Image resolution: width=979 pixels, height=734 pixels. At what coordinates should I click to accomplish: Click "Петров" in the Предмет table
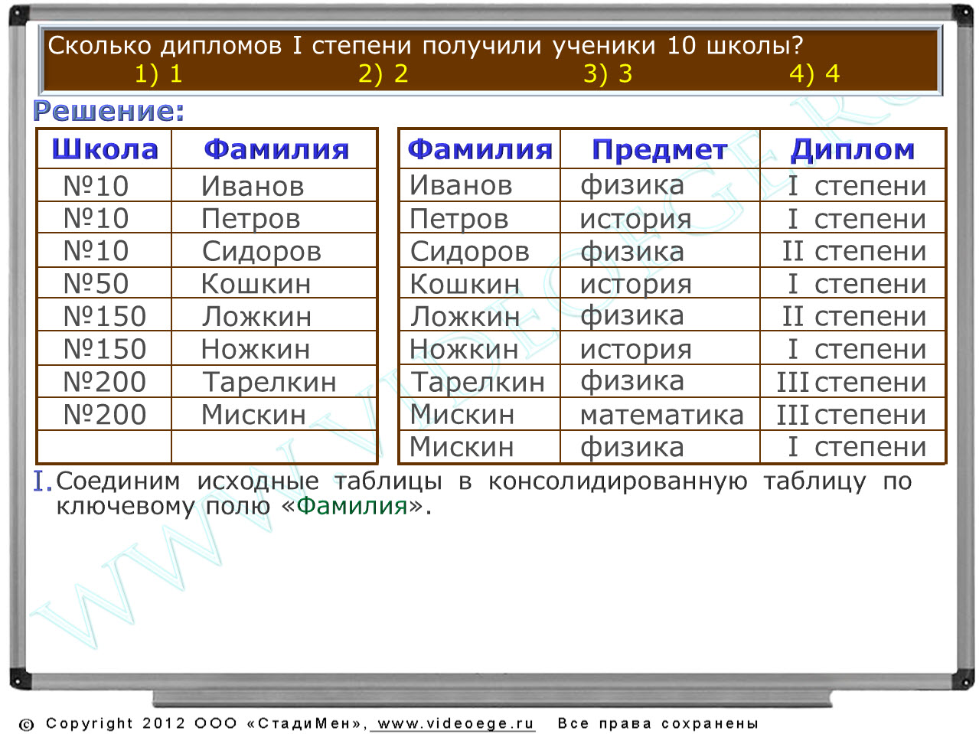coord(458,220)
